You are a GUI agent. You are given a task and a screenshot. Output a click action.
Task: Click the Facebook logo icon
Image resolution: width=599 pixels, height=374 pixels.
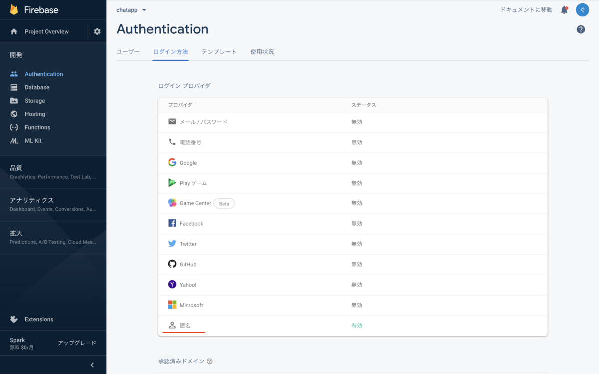tap(172, 223)
